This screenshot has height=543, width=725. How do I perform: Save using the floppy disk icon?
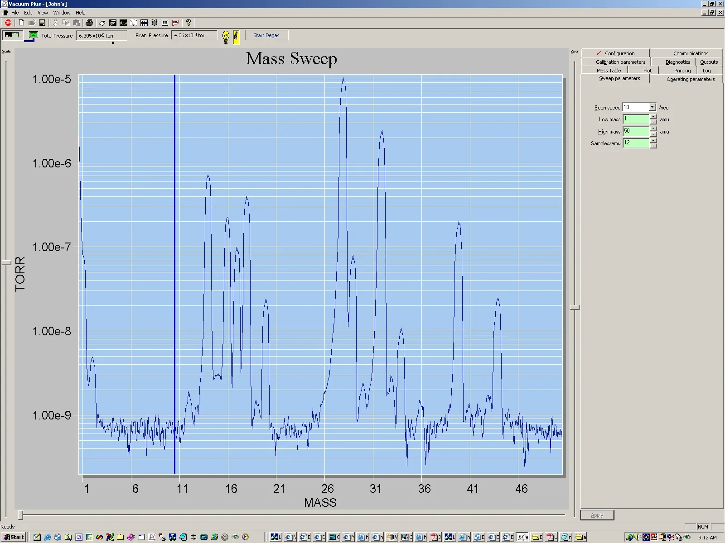pos(42,23)
